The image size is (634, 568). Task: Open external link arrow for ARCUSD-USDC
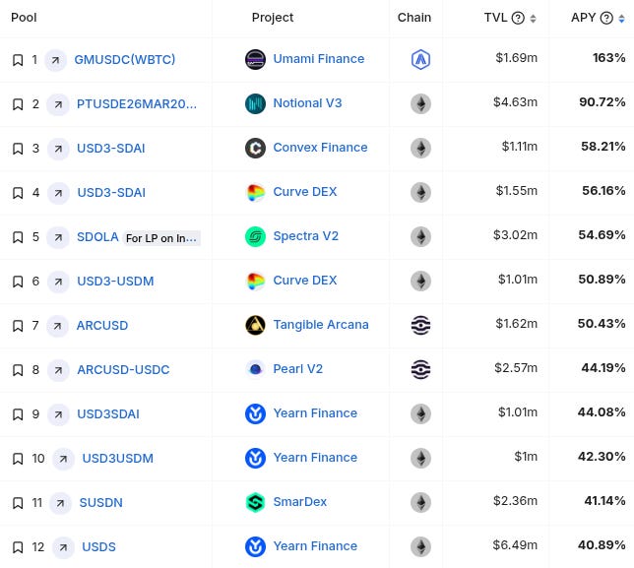coord(58,370)
